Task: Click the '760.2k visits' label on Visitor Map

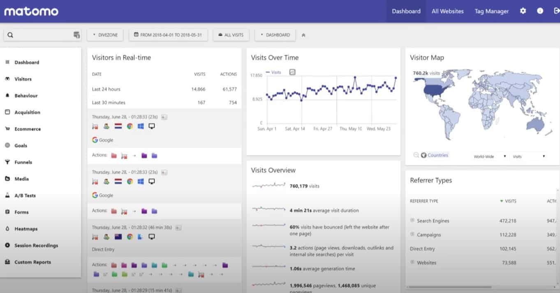Action: [x=426, y=73]
